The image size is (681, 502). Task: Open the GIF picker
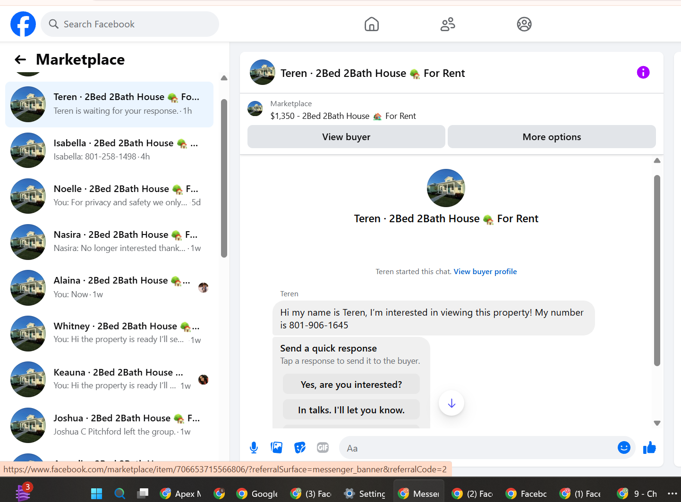(x=323, y=448)
